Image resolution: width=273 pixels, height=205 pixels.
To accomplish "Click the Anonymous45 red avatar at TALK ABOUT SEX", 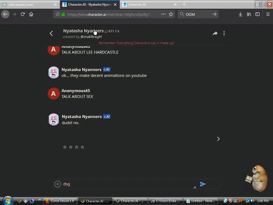I will point(54,94).
